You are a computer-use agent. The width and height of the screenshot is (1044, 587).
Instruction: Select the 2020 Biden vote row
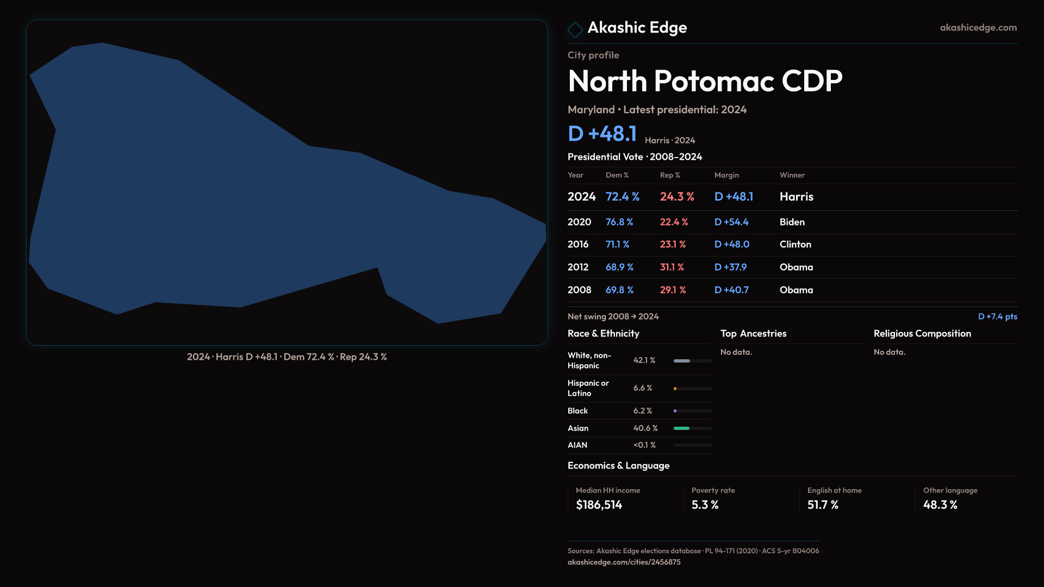click(x=792, y=222)
